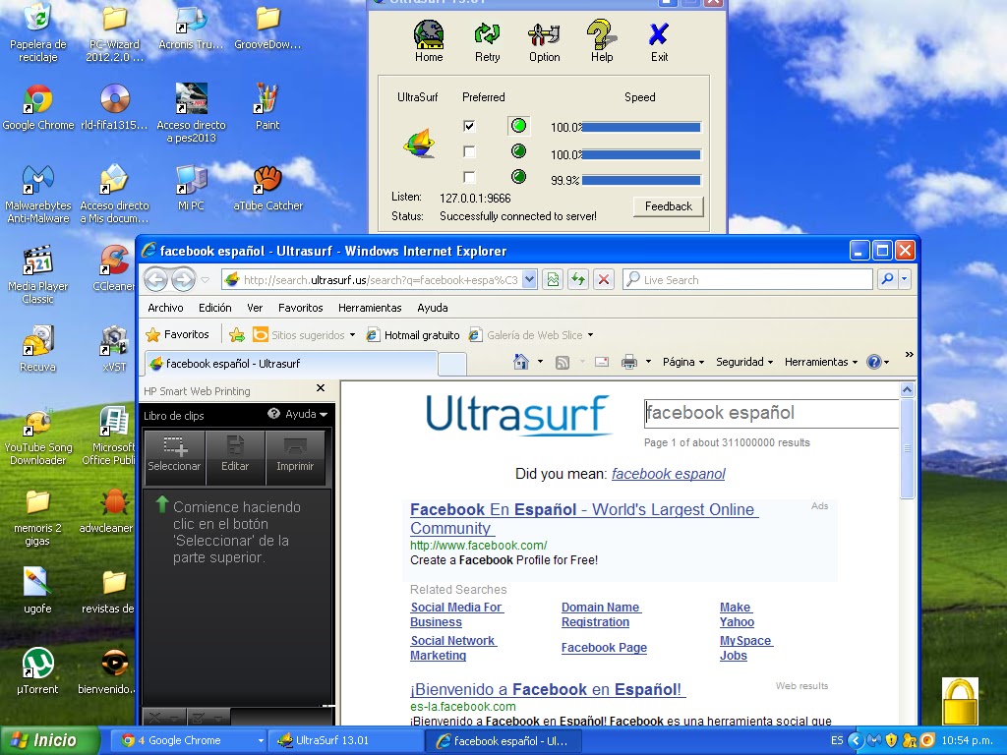Select the facebook español - Ultrasurf tab

coord(291,364)
